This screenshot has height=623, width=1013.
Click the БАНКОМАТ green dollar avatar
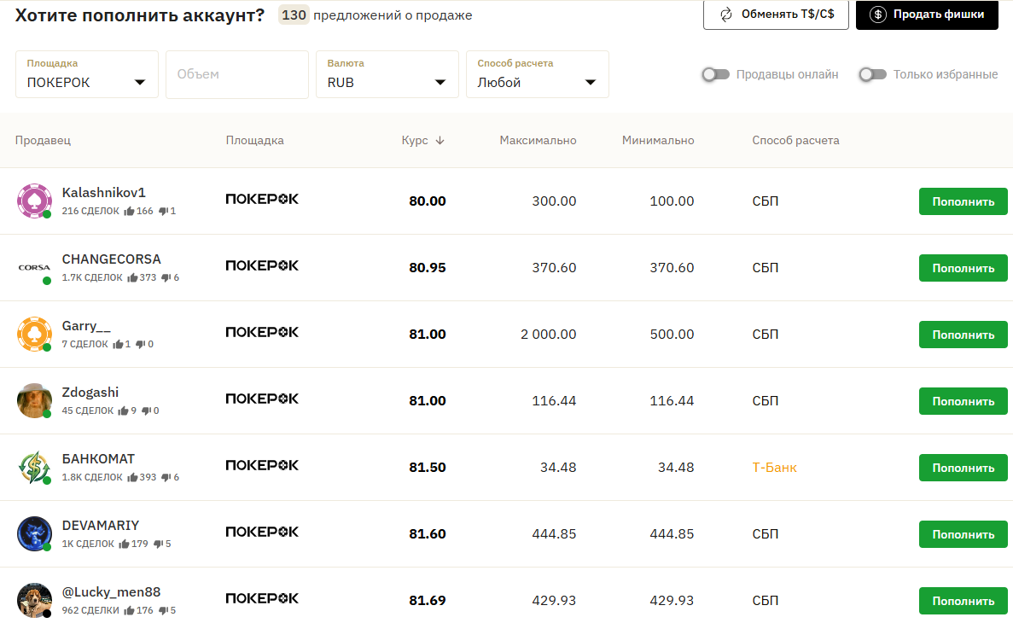click(x=34, y=467)
